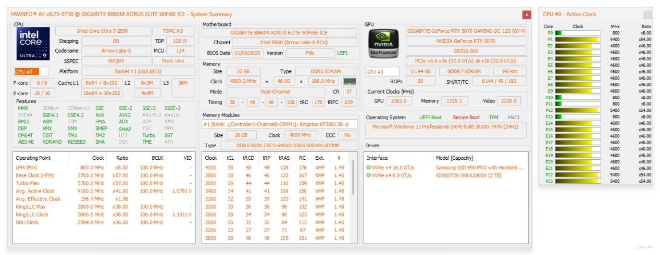Image resolution: width=660 pixels, height=255 pixels.
Task: Click the Intel Core Ultra 9 logo
Action: click(x=34, y=44)
